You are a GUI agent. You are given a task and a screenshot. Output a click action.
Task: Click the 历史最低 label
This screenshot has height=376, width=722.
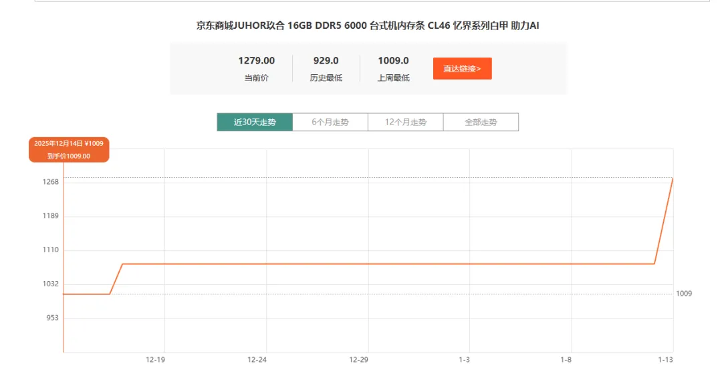(x=326, y=78)
